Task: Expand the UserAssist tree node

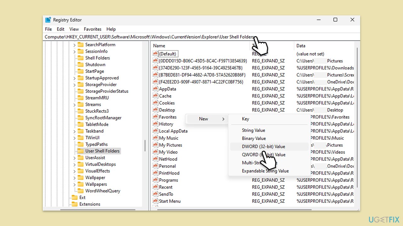Action: 75,158
